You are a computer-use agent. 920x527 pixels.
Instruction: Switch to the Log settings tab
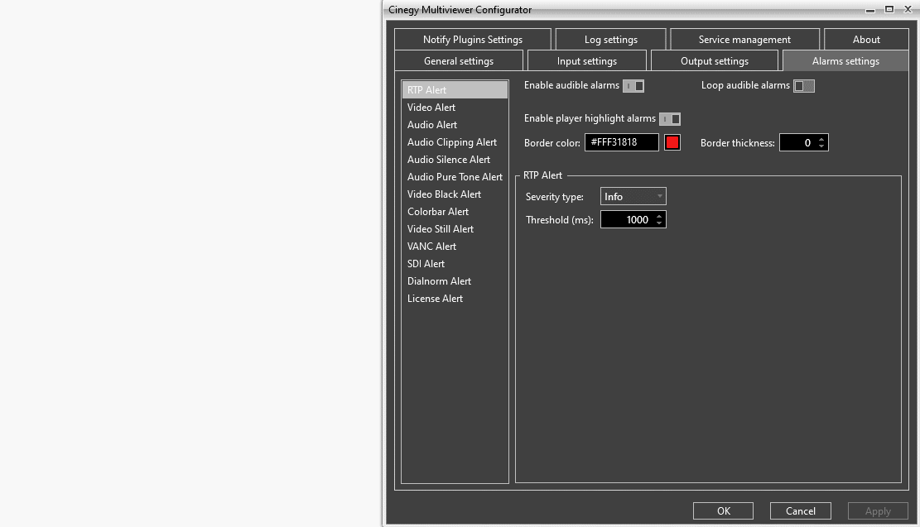[x=611, y=39]
